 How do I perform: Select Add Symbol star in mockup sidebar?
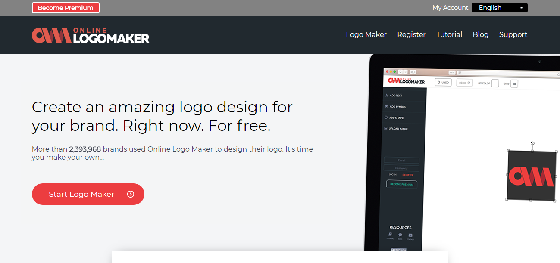(395, 106)
